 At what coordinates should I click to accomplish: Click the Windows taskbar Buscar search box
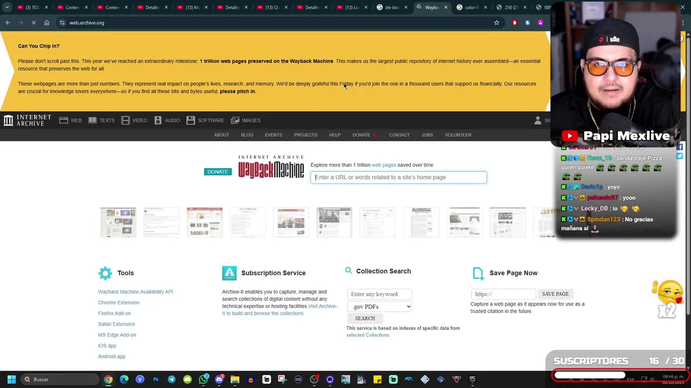coord(60,379)
